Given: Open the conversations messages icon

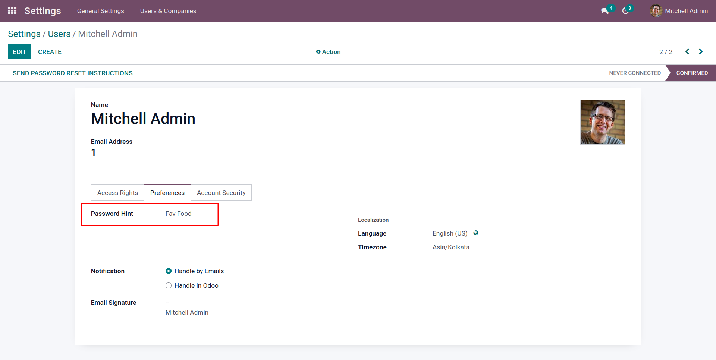Looking at the screenshot, I should pyautogui.click(x=605, y=11).
